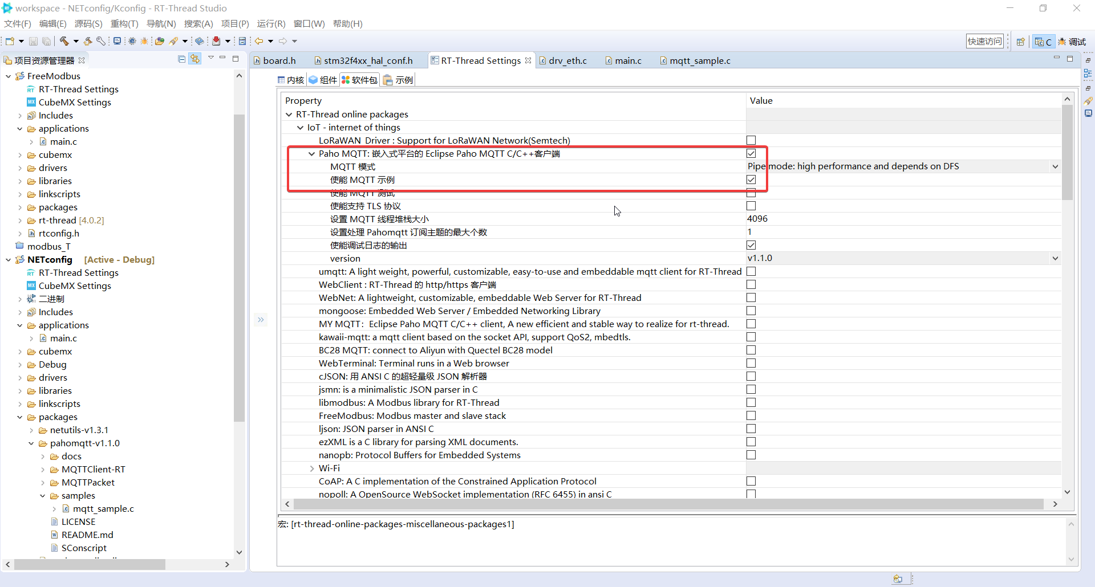Screen dimensions: 1095x587
Task: Click the hammer Build icon
Action: tap(64, 41)
